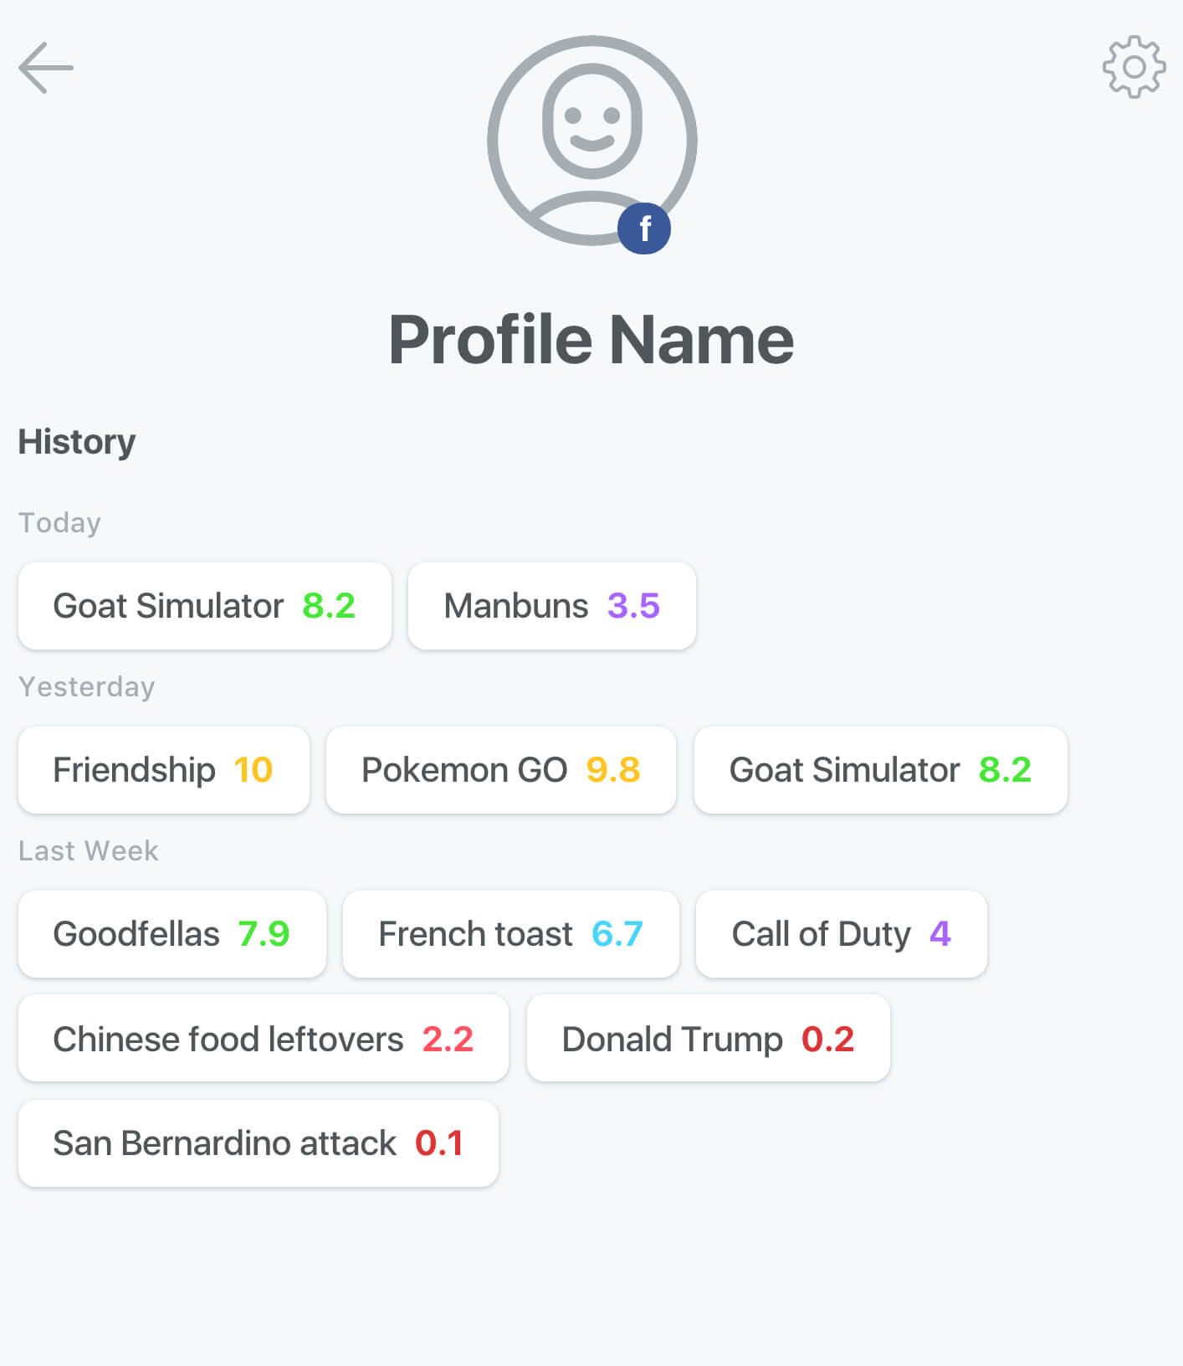Open settings via the gear icon
This screenshot has height=1366, width=1183.
click(x=1134, y=67)
